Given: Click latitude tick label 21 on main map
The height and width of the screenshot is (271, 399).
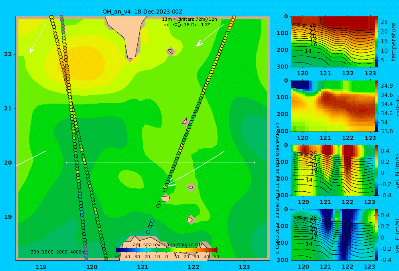Looking at the screenshot, I should (x=8, y=108).
